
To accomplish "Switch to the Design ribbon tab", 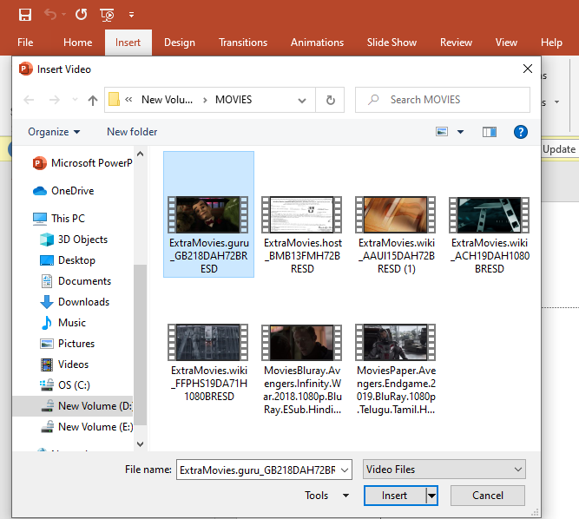I will pyautogui.click(x=179, y=43).
